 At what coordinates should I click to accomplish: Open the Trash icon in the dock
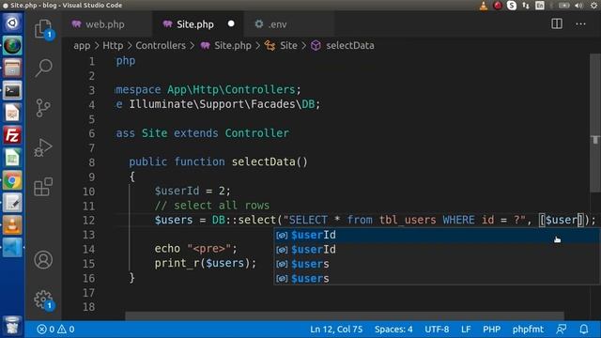pyautogui.click(x=12, y=326)
